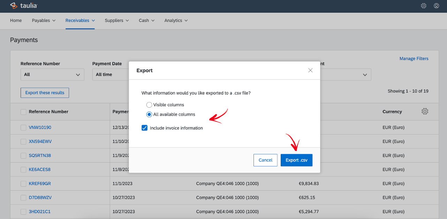447x219 pixels.
Task: Check the row checkbox for SQ5RTN38
Action: [23, 156]
